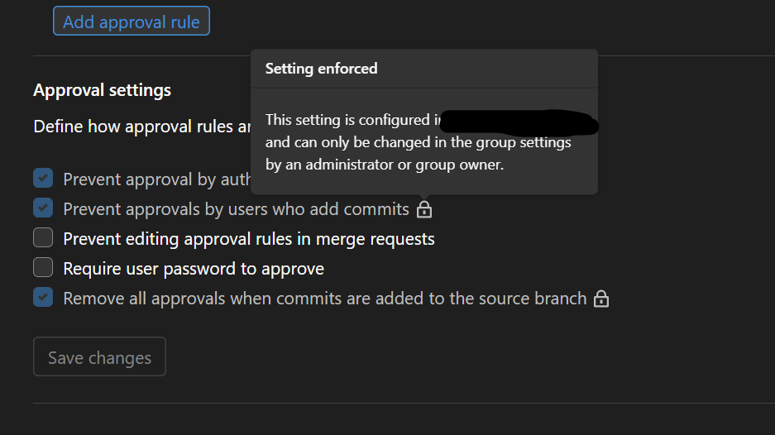Click the 'Save changes' button

[99, 357]
